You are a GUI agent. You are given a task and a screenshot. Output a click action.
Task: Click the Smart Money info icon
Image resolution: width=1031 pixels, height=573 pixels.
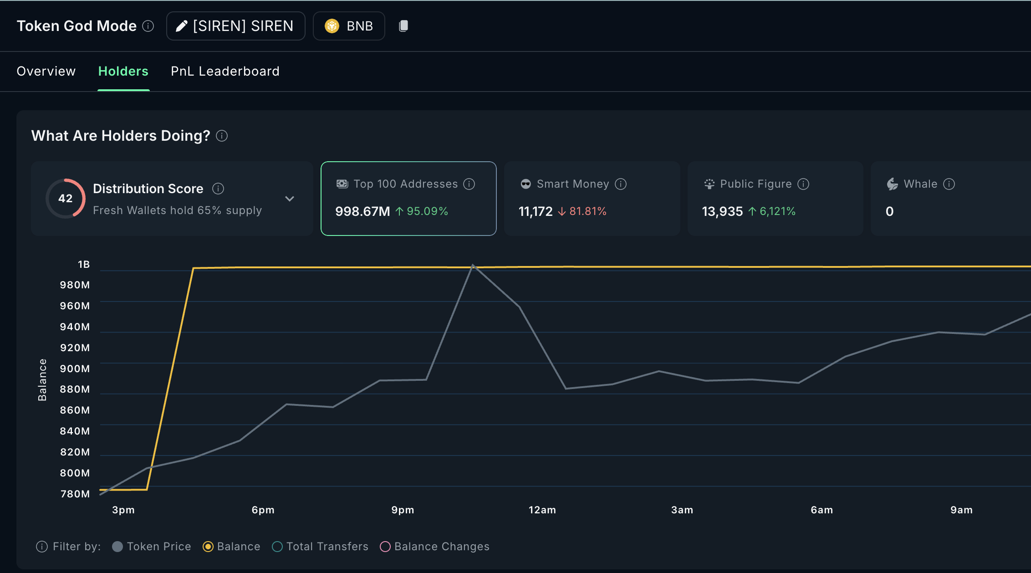tap(621, 184)
